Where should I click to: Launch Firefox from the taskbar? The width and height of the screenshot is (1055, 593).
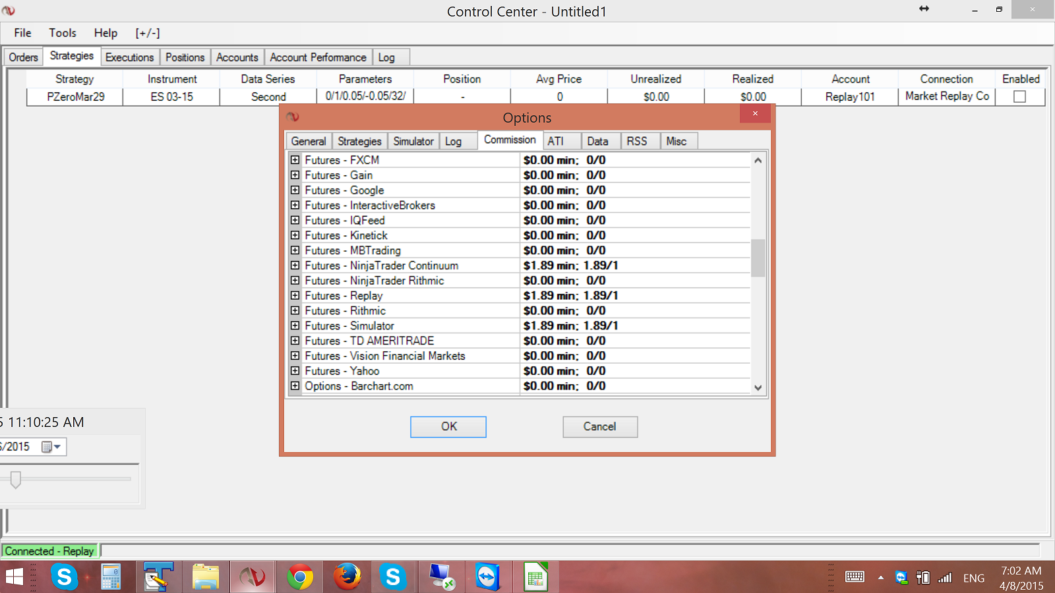click(347, 577)
